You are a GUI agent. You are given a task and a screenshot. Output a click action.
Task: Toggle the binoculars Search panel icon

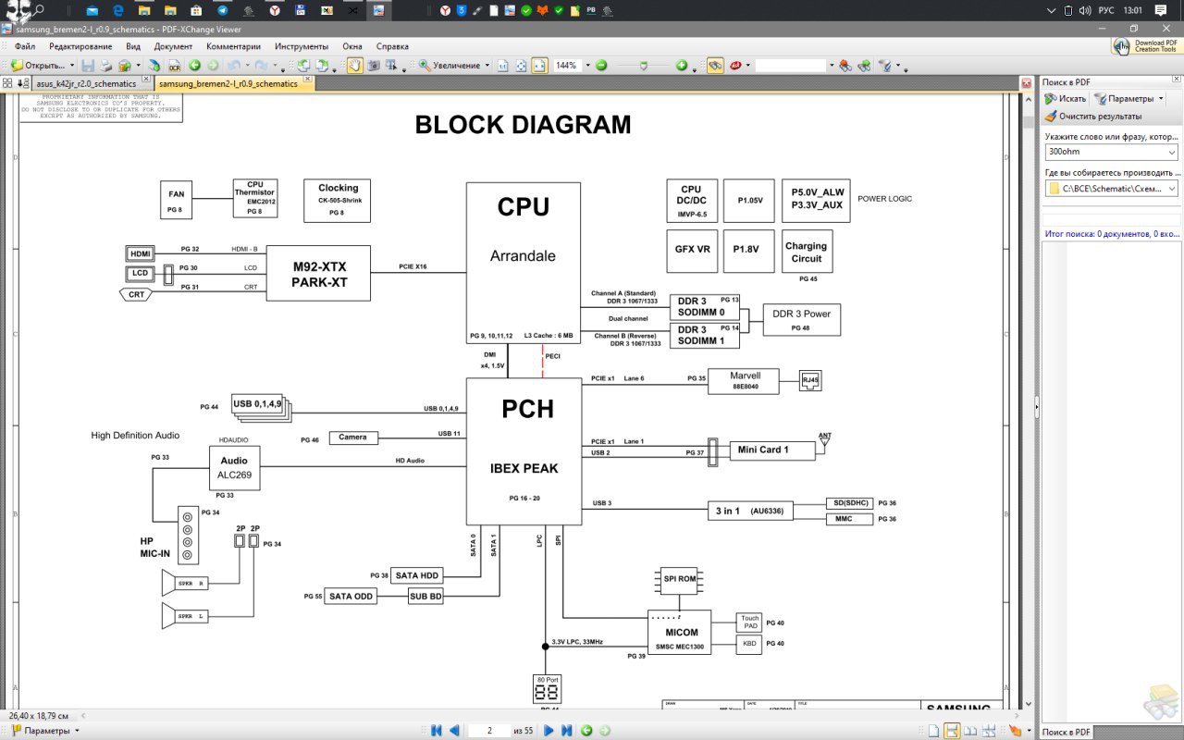[x=714, y=66]
